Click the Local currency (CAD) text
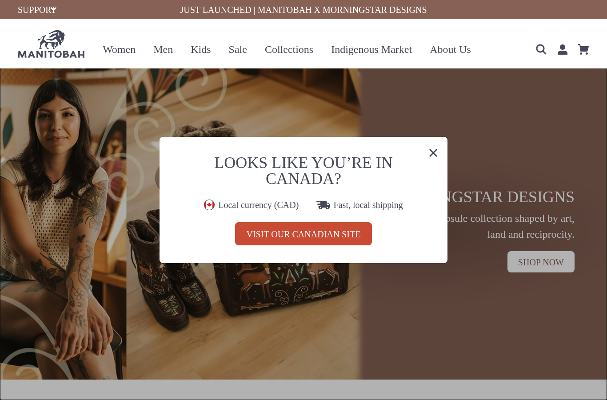The image size is (607, 400). [x=259, y=205]
